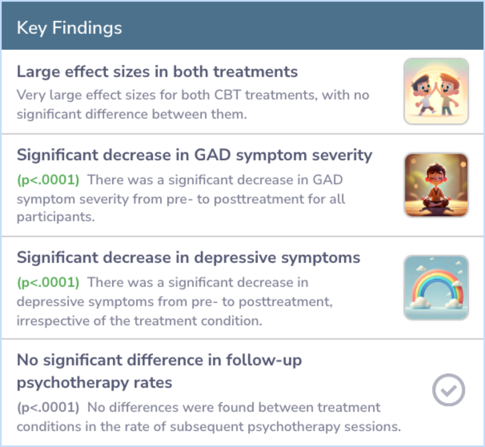Select gray p<.0001 label in follow-up finding
485x447 pixels.
point(48,407)
